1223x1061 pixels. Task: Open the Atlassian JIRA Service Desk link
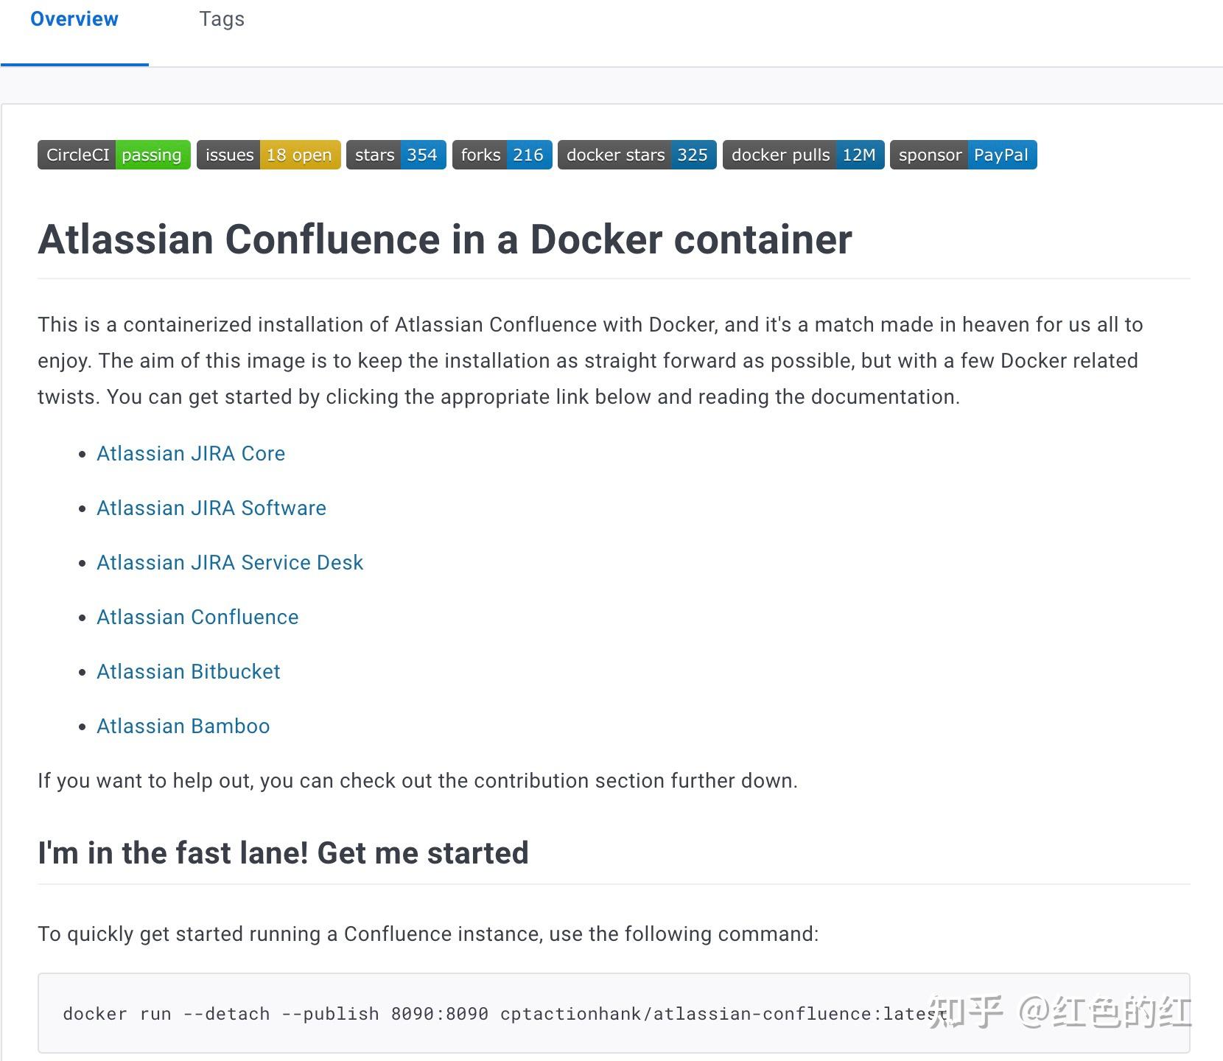coord(230,562)
